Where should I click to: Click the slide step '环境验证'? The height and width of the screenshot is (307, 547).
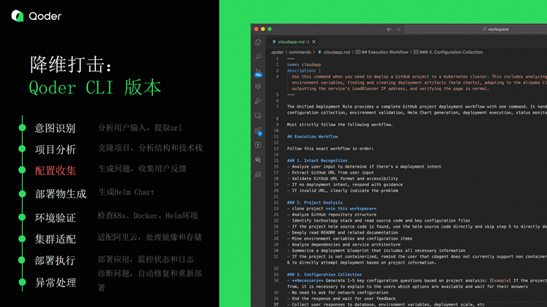55,218
